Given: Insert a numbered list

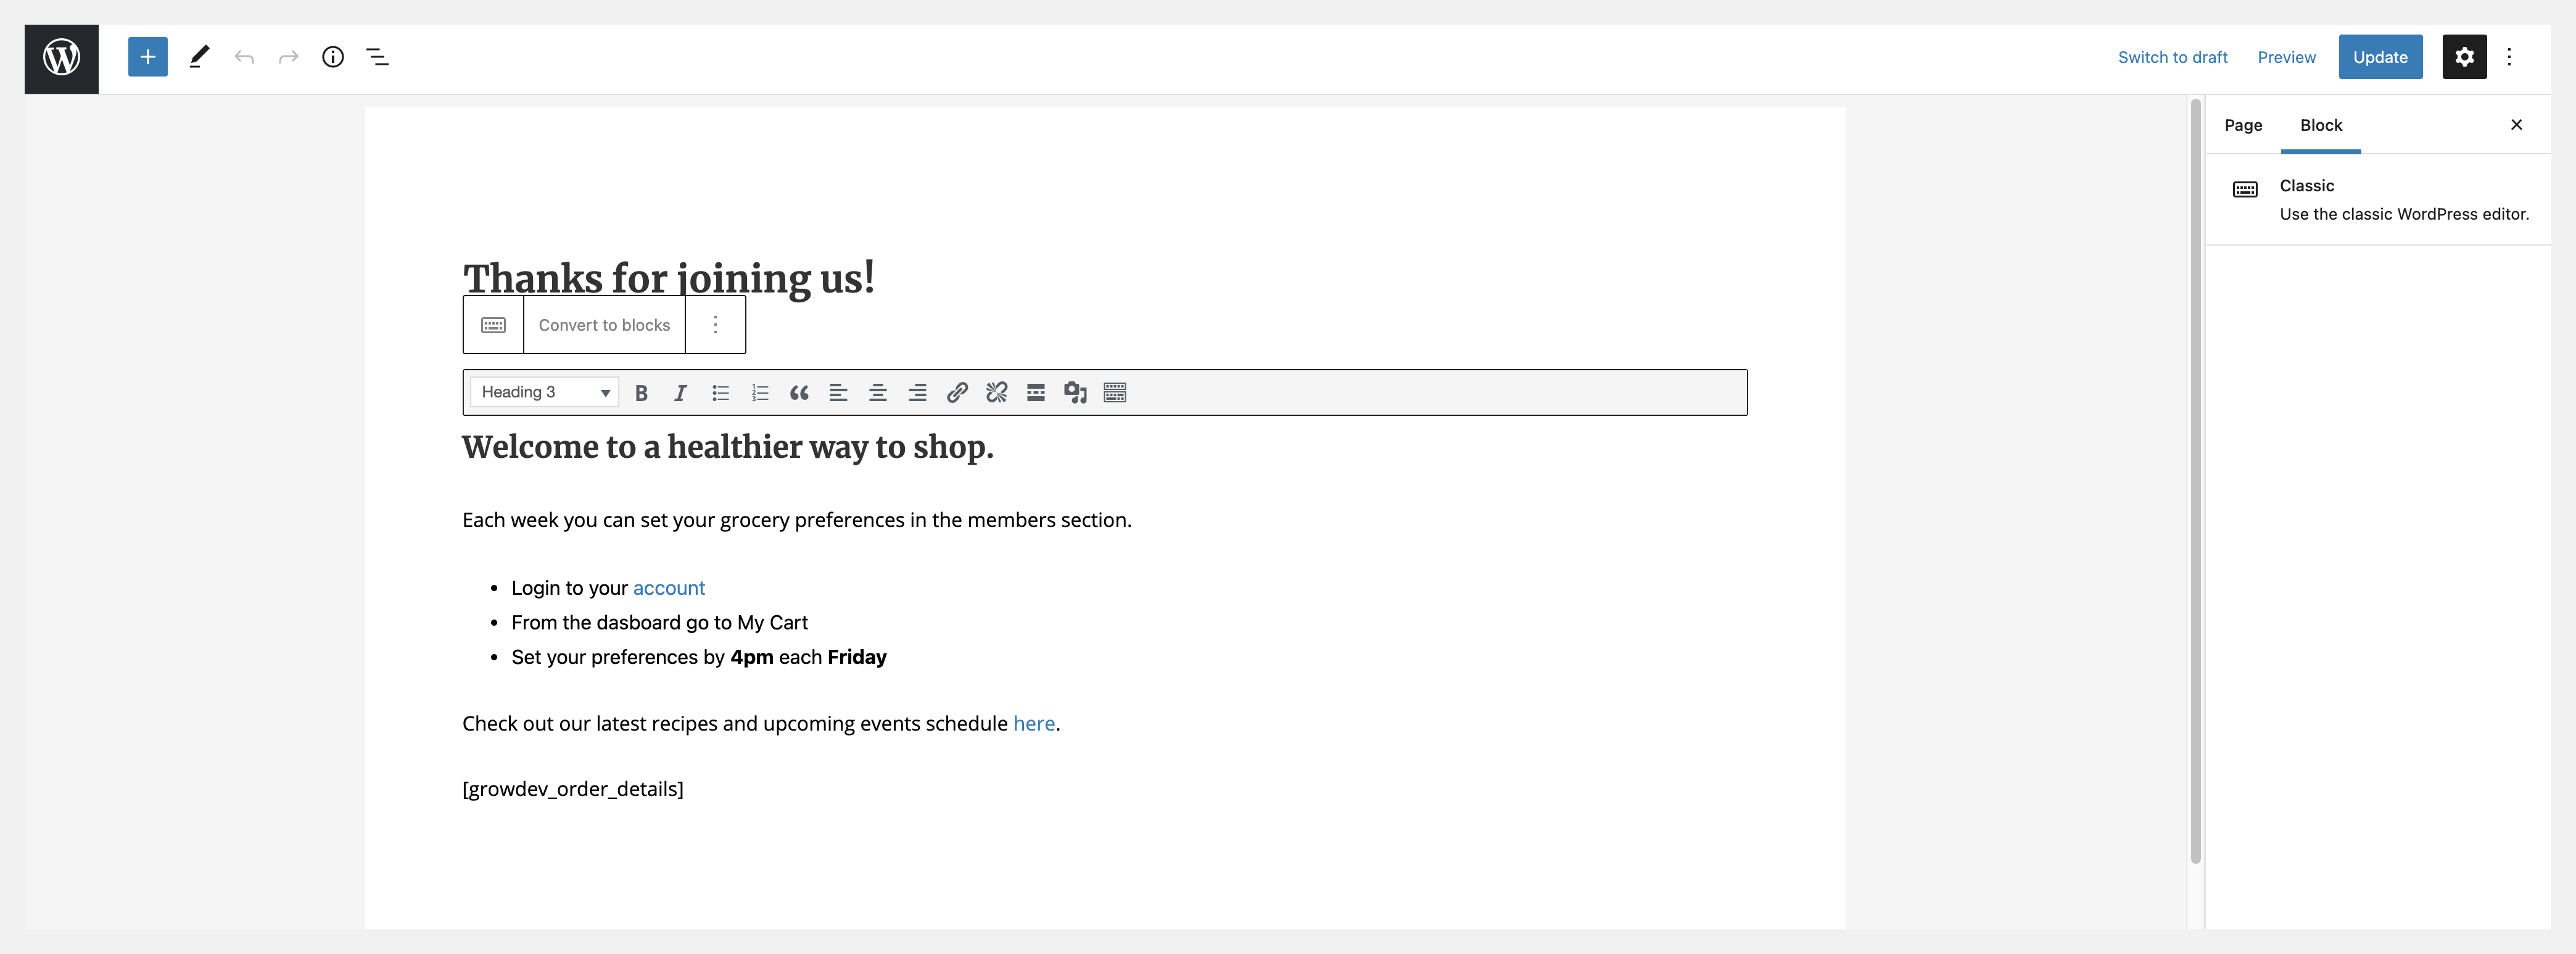Looking at the screenshot, I should 760,393.
